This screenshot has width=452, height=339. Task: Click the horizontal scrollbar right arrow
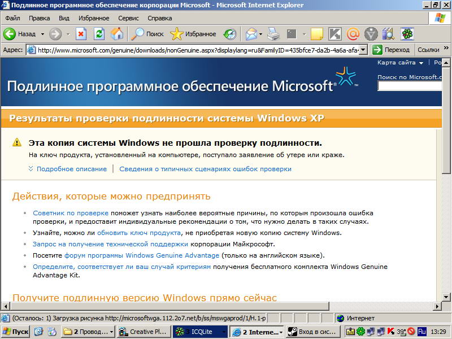[x=437, y=306]
